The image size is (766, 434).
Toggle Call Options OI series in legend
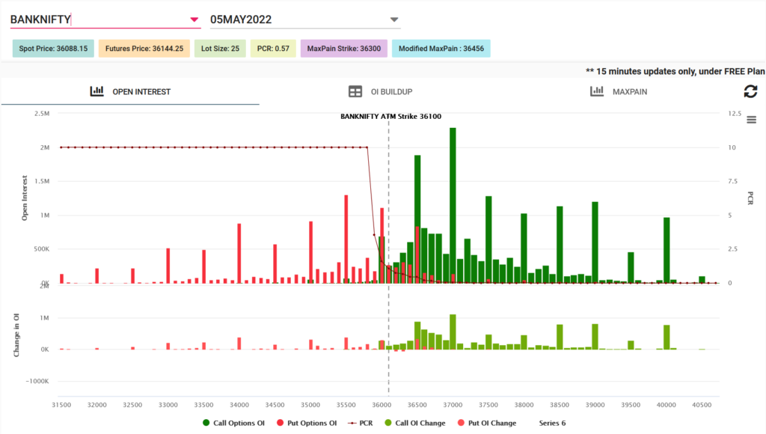[x=233, y=424]
